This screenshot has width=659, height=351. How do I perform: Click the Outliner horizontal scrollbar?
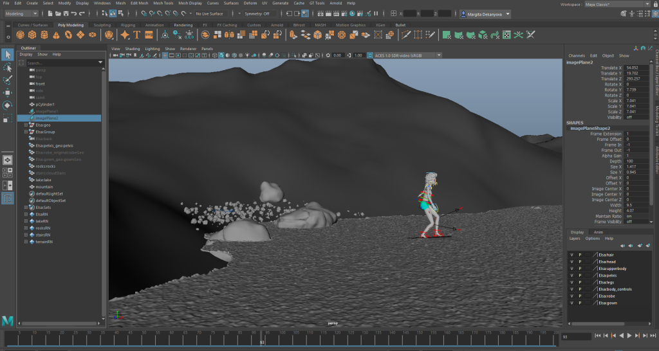point(59,324)
